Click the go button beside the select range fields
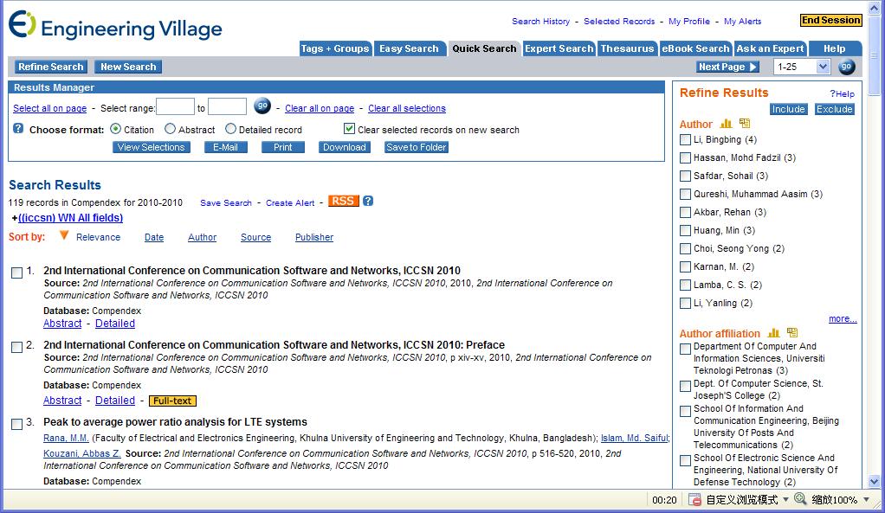This screenshot has height=513, width=885. coord(262,106)
